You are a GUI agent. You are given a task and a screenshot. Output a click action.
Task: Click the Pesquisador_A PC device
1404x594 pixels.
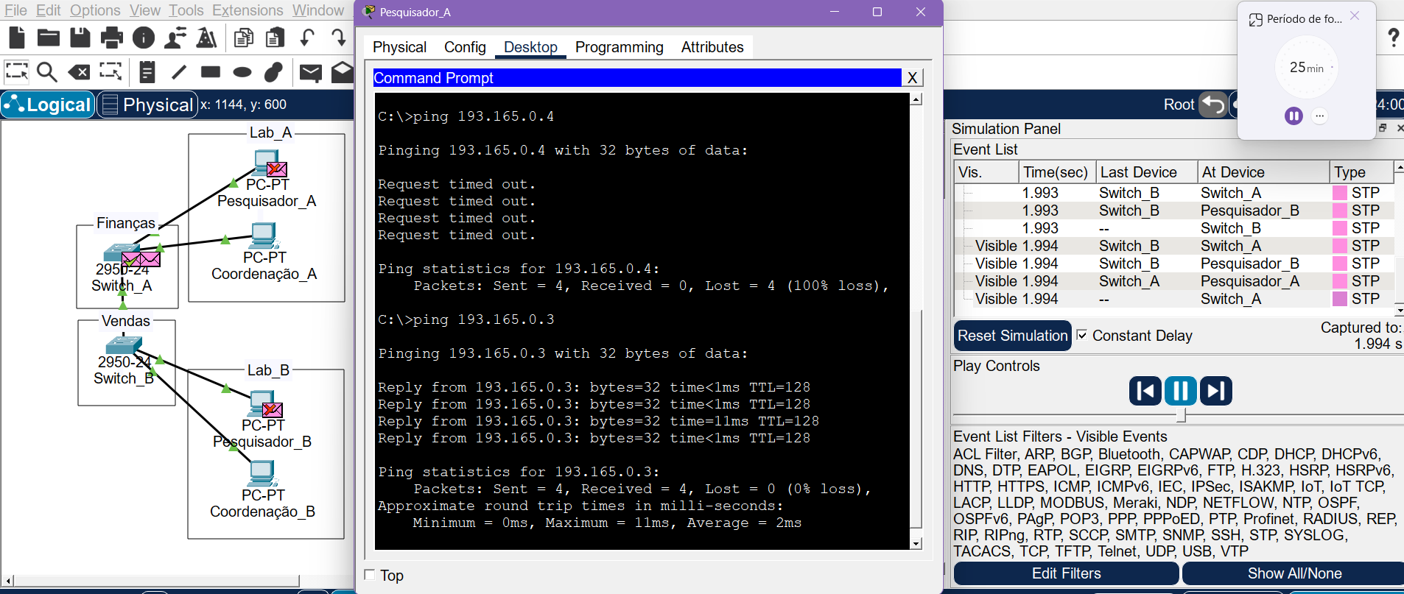(x=267, y=163)
